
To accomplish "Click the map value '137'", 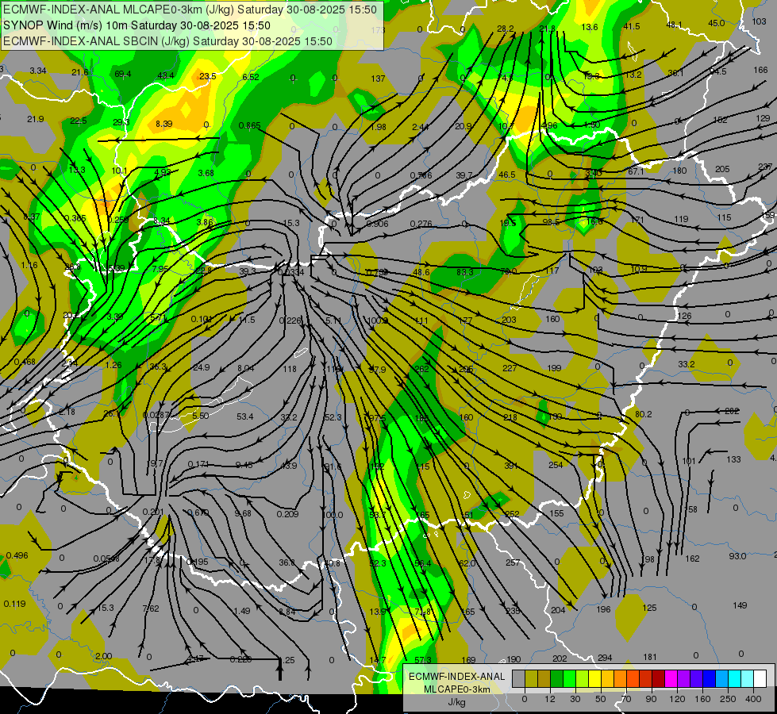I will pyautogui.click(x=378, y=79).
